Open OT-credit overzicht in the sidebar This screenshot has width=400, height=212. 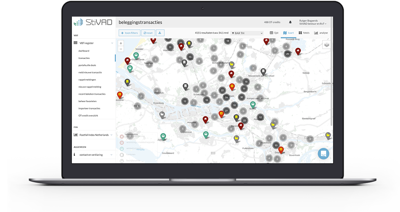pyautogui.click(x=88, y=116)
